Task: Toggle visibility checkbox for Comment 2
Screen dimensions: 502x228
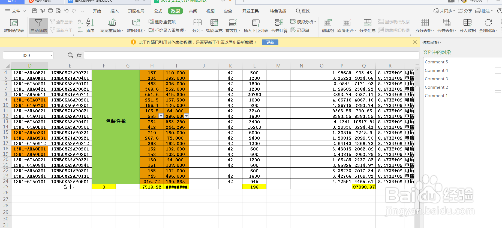Action: tap(498, 87)
